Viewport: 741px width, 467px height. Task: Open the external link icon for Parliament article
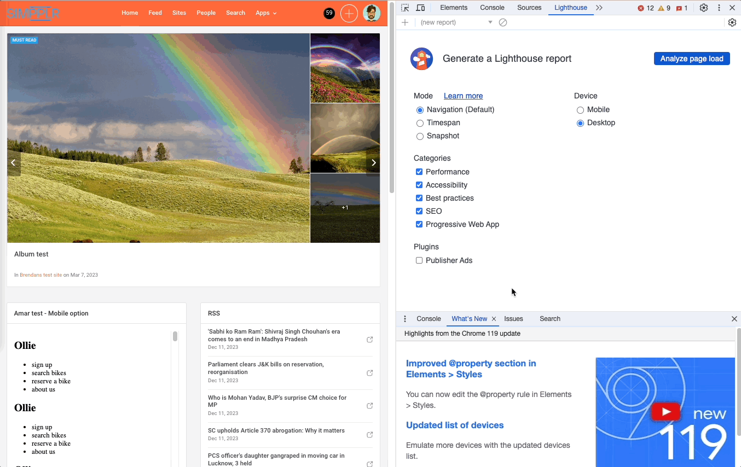[370, 373]
